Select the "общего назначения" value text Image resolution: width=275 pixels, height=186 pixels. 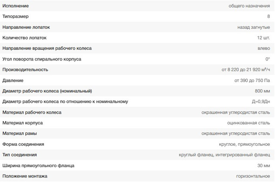(x=249, y=6)
